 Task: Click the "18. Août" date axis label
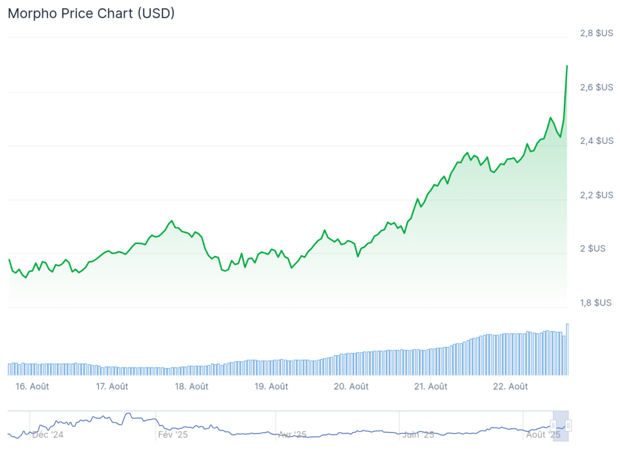pyautogui.click(x=191, y=387)
